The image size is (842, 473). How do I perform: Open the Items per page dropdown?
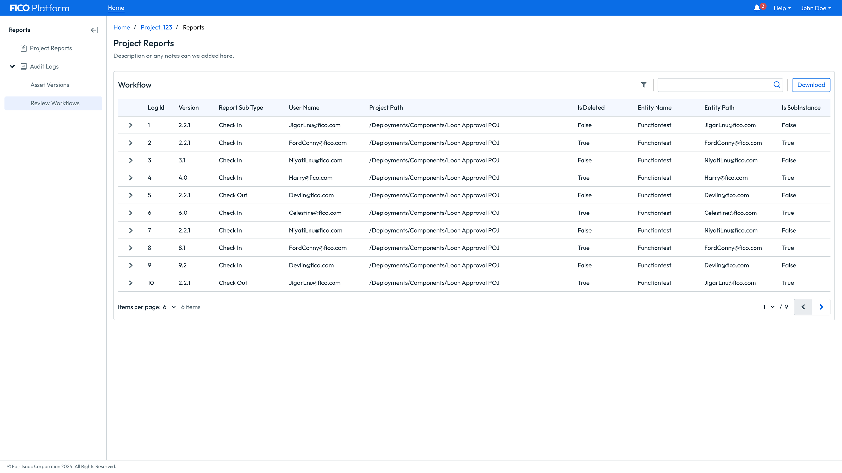[x=170, y=307]
